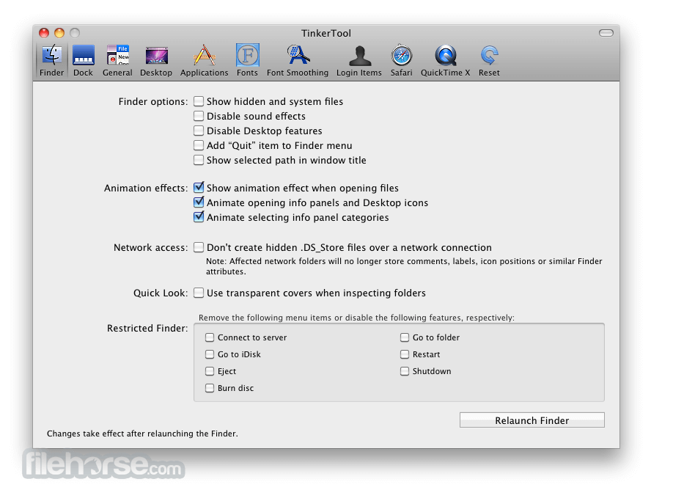Click the "Finder options:" label
Image resolution: width=673 pixels, height=501 pixels.
coord(153,102)
